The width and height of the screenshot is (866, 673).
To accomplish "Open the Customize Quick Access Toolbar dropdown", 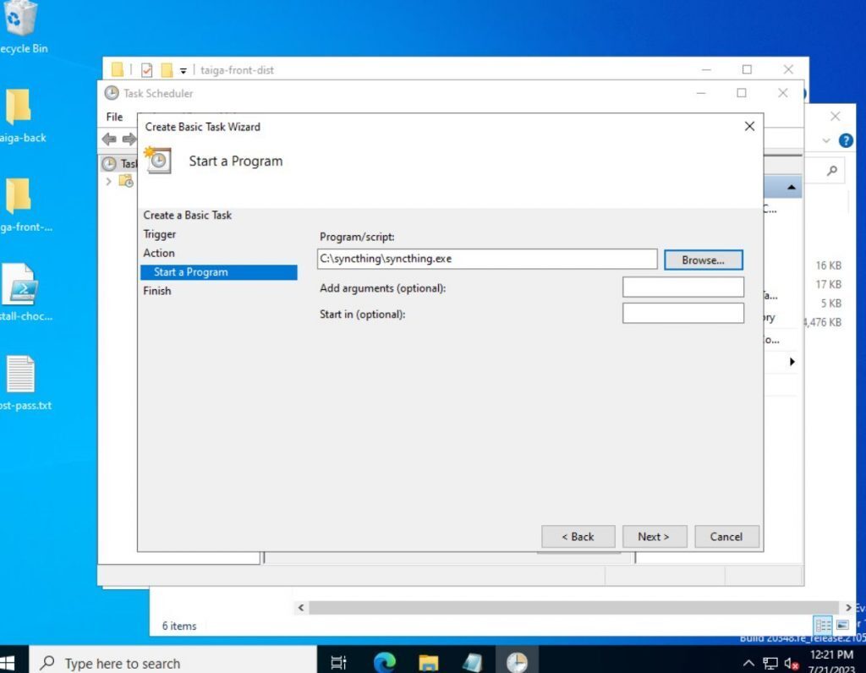I will point(184,69).
